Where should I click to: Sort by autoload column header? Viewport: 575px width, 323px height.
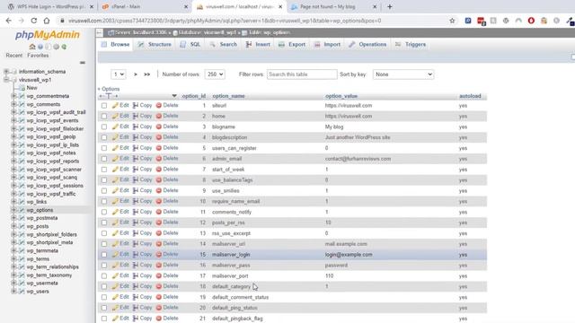[470, 96]
